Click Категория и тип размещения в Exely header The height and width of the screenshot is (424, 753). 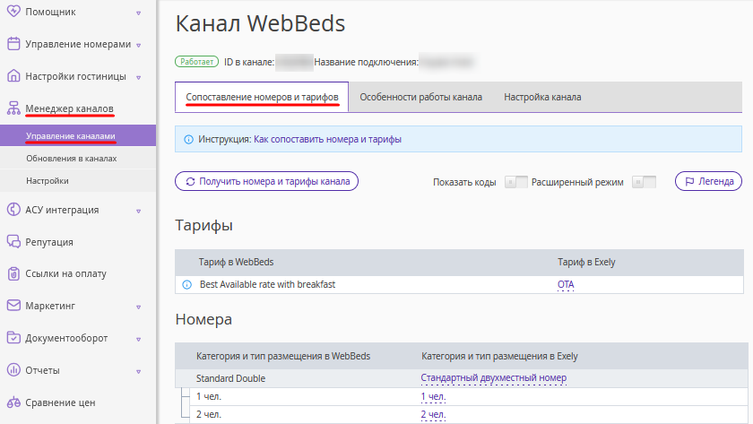(x=499, y=356)
